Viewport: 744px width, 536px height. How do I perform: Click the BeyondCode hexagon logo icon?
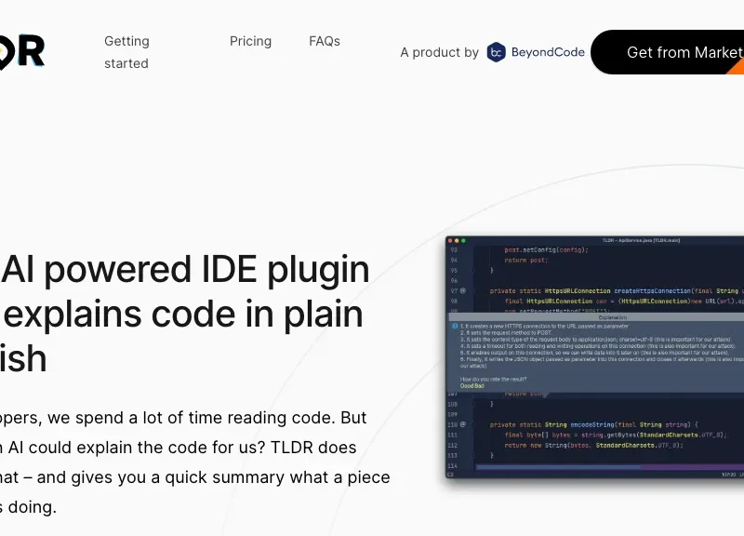497,52
